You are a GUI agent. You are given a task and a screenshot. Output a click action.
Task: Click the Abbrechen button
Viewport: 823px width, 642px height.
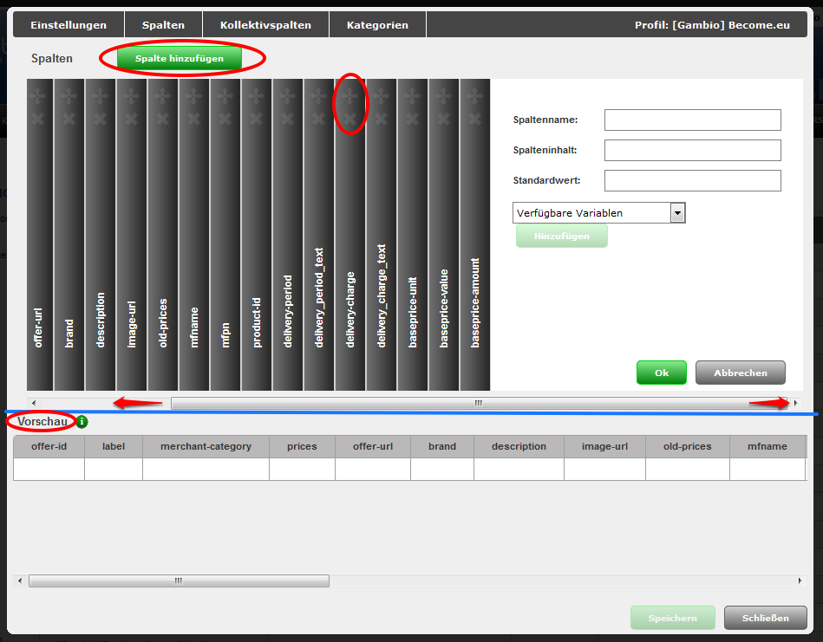pos(740,373)
